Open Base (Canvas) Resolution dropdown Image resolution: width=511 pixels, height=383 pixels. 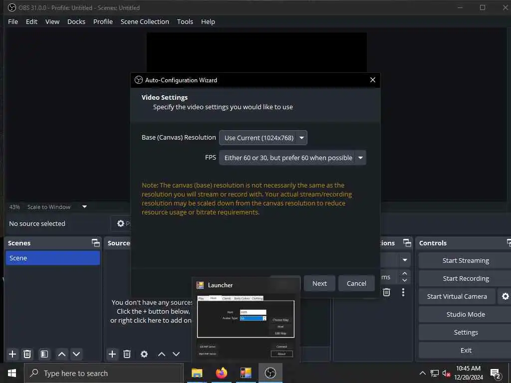263,138
